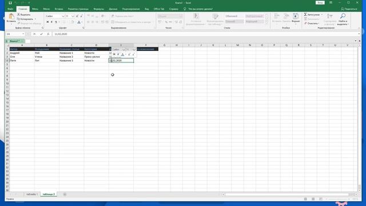Confirm the formula bar entry (checkmark)
The width and height of the screenshot is (366, 206).
(41, 34)
